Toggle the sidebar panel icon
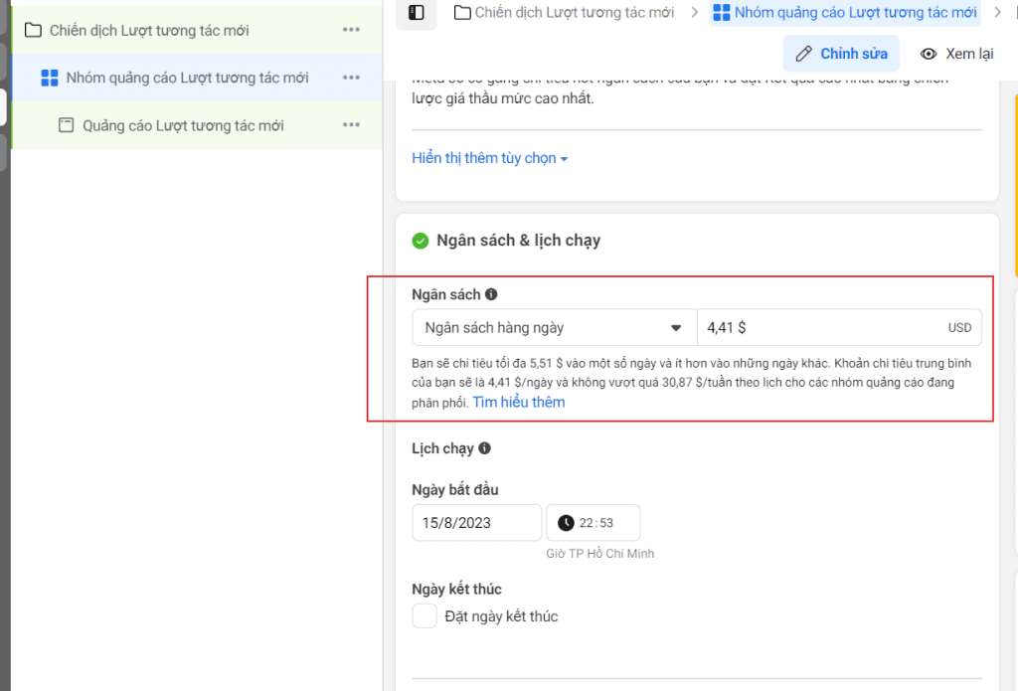 tap(417, 12)
